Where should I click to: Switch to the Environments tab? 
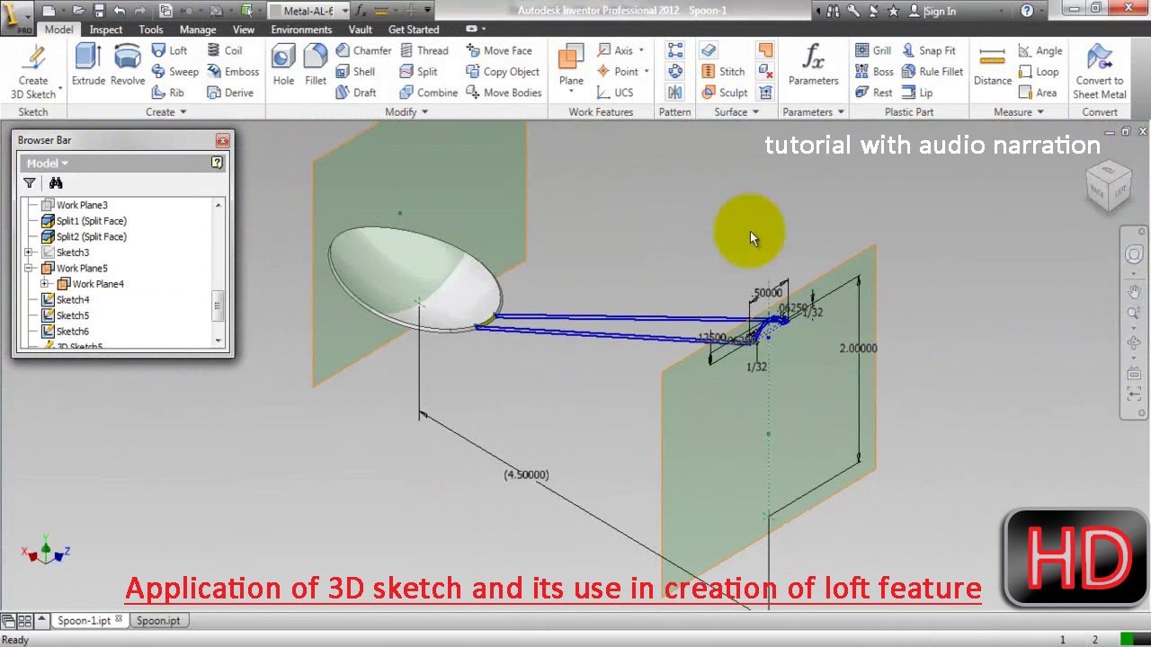tap(301, 29)
